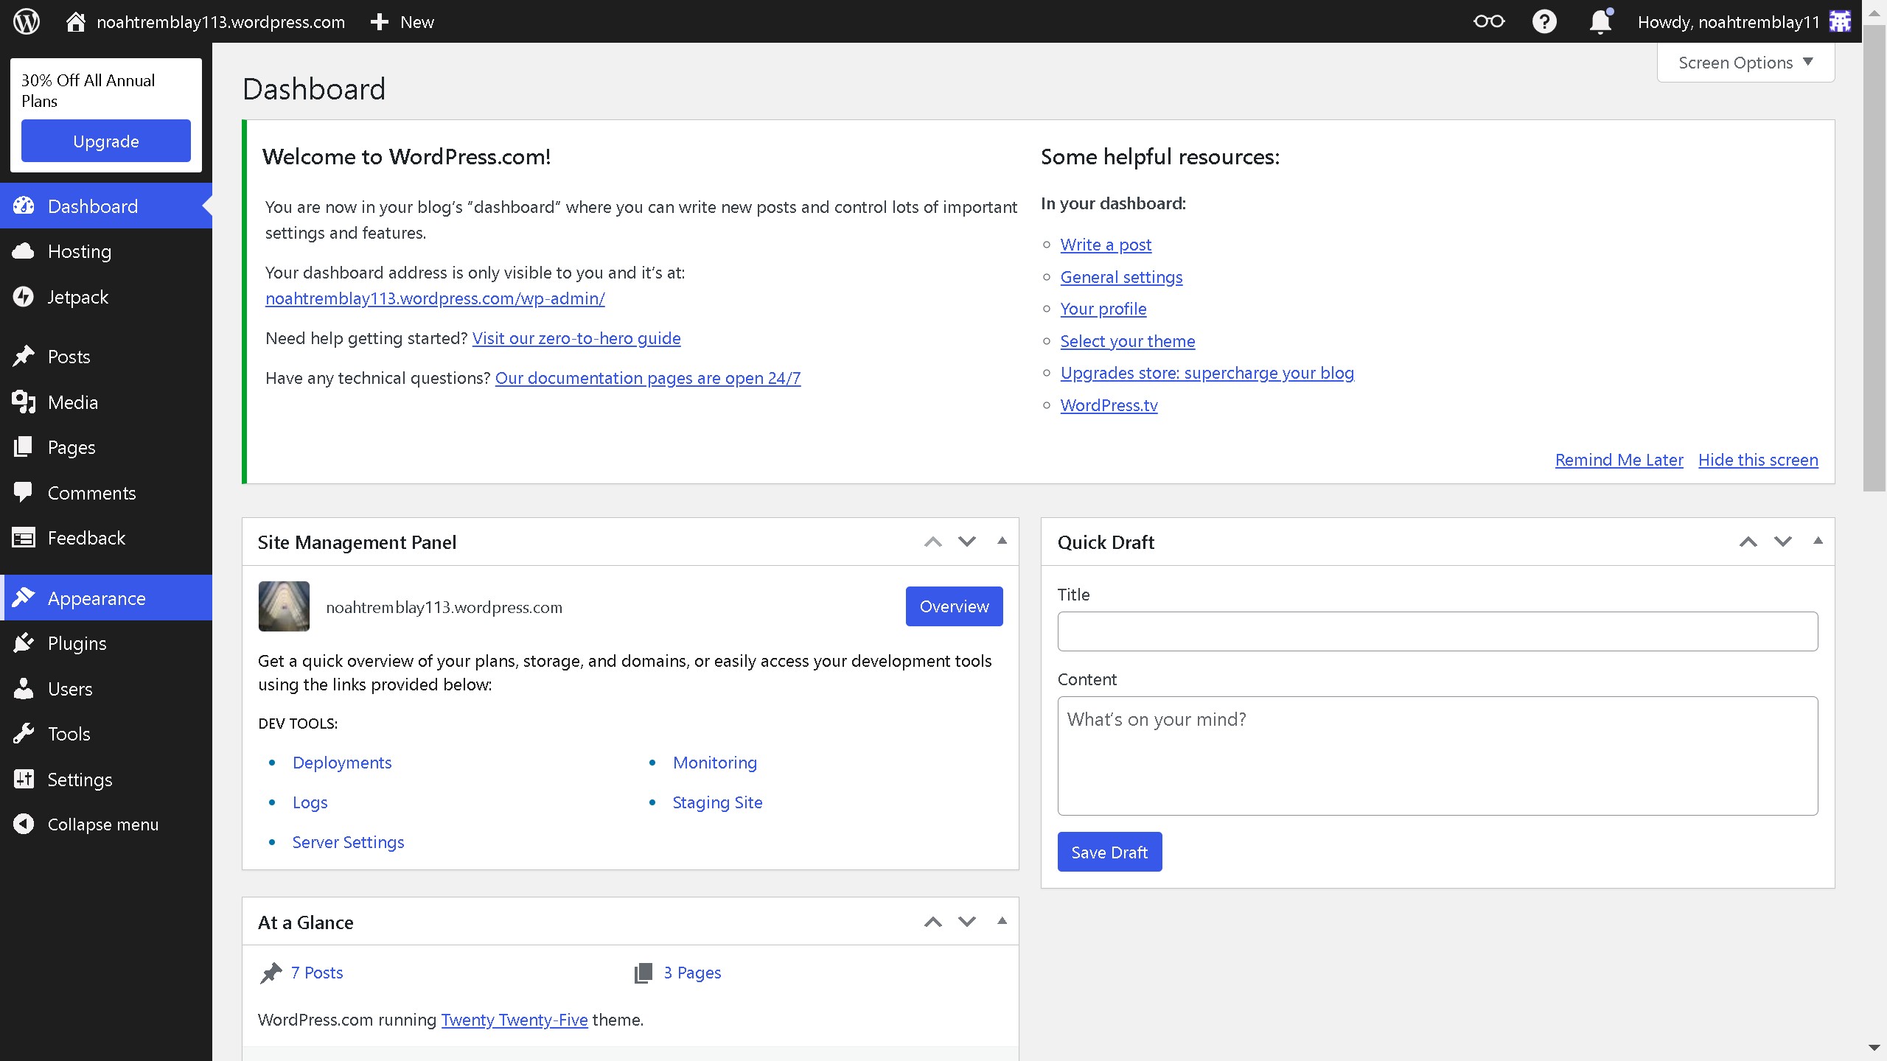Click the Tools wrench icon
Image resolution: width=1887 pixels, height=1061 pixels.
coord(24,733)
